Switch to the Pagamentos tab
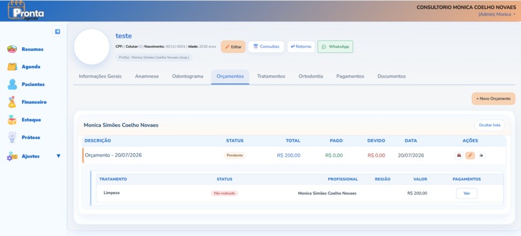Viewport: 521px width, 236px height. click(350, 76)
